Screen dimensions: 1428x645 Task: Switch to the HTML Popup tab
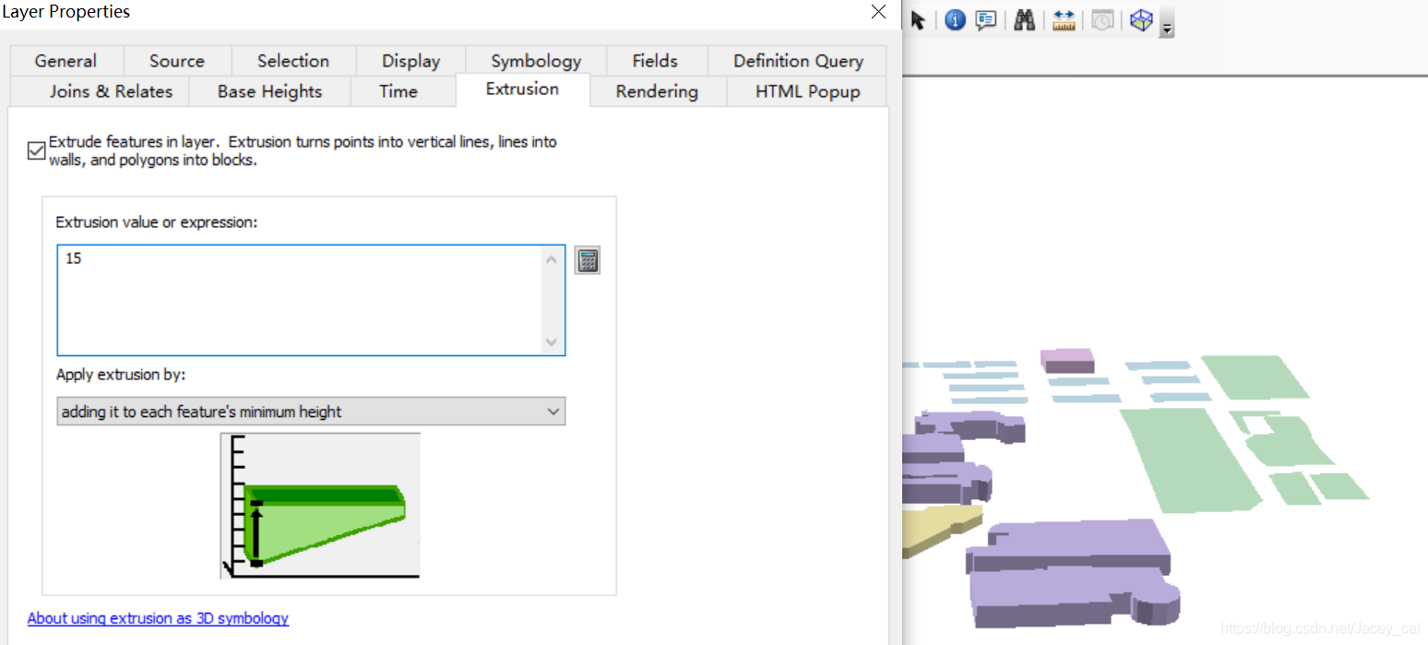[807, 91]
